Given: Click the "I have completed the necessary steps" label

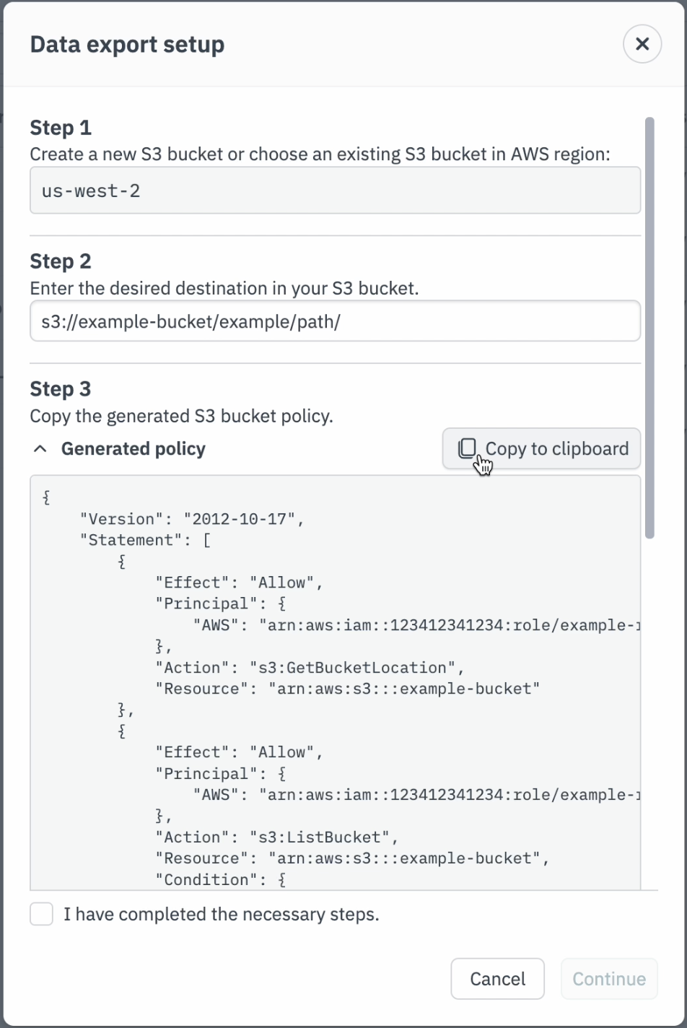Looking at the screenshot, I should click(x=222, y=915).
